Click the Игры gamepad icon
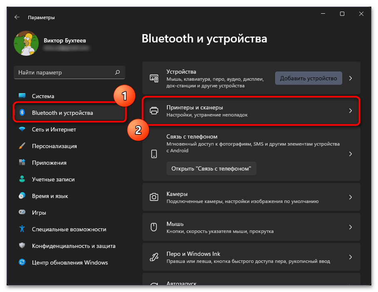The image size is (378, 292). click(22, 212)
